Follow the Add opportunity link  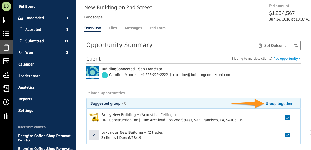pos(287,59)
